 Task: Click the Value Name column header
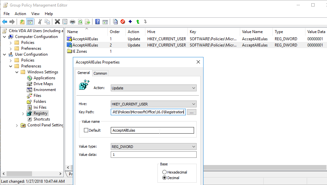click(x=256, y=31)
